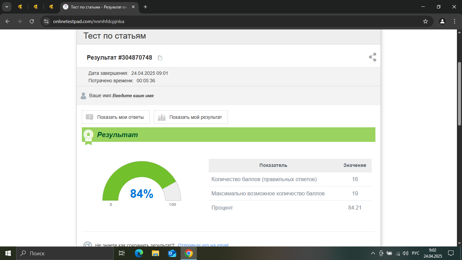This screenshot has width=462, height=260.
Task: View site information icon in address bar
Action: [46, 21]
